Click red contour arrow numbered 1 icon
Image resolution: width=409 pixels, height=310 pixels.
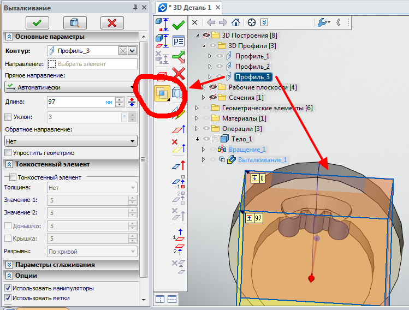coord(179,235)
